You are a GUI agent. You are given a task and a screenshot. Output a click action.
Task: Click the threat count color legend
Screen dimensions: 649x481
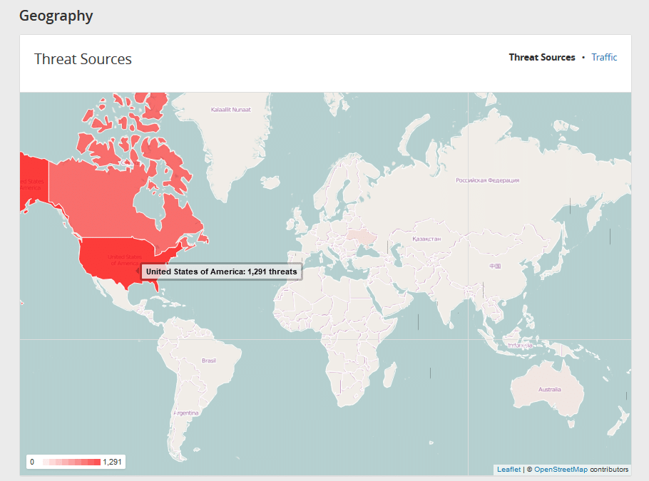75,462
